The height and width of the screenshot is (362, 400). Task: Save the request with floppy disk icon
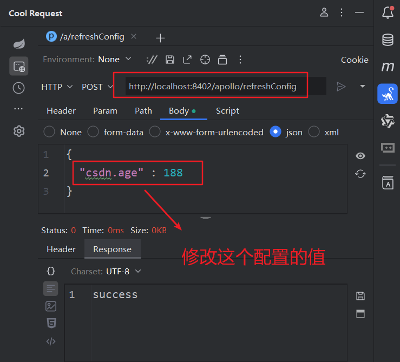point(169,60)
